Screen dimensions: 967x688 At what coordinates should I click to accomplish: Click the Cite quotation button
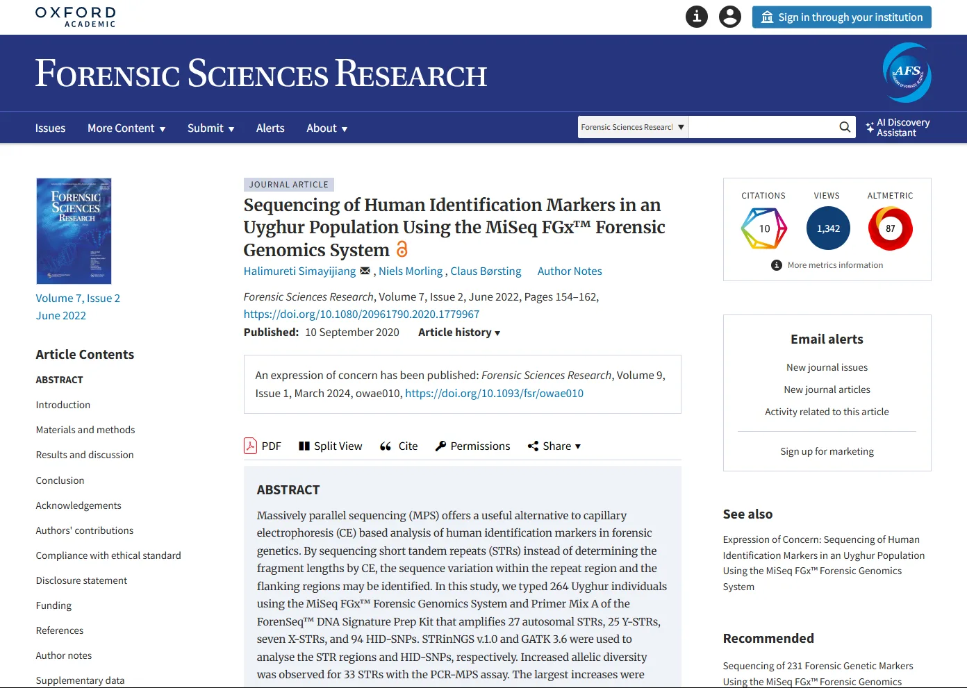[399, 446]
